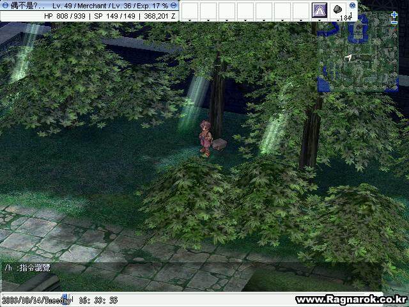409x307 pixels.
Task: Click the '/h :指令瀏覽' chat message
Action: pyautogui.click(x=27, y=267)
